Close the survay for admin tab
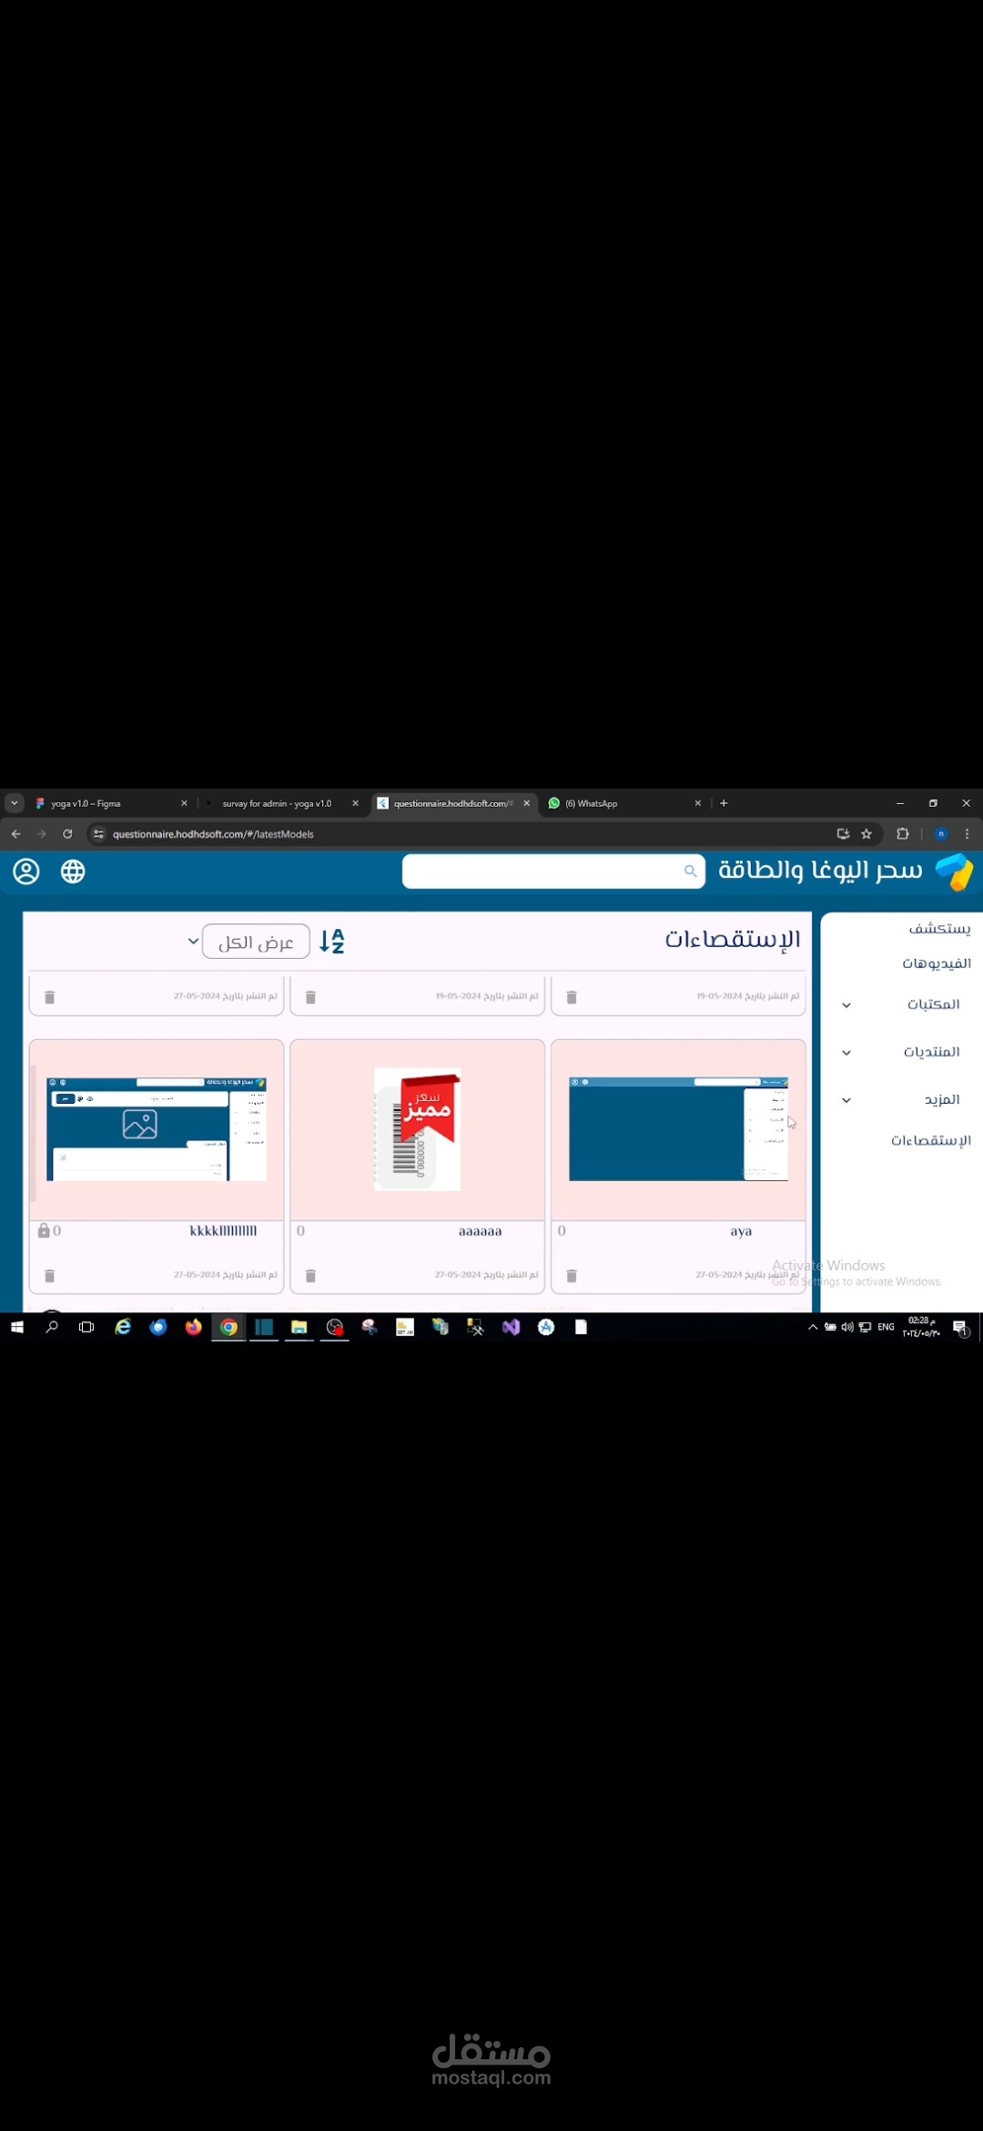Image resolution: width=983 pixels, height=2131 pixels. (x=355, y=803)
